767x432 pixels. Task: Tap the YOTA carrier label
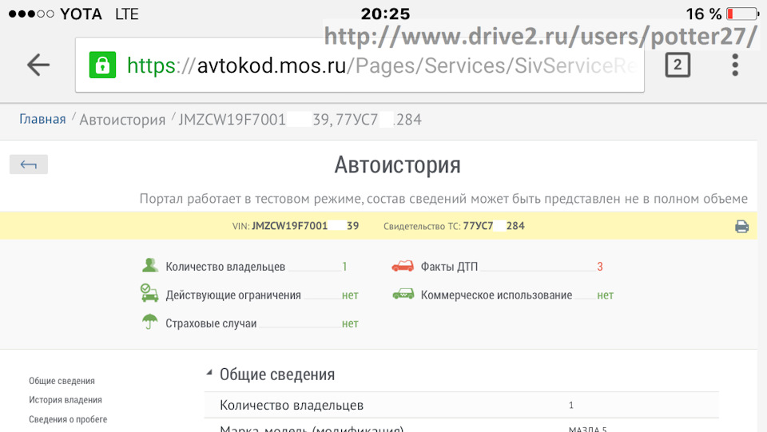[x=81, y=14]
